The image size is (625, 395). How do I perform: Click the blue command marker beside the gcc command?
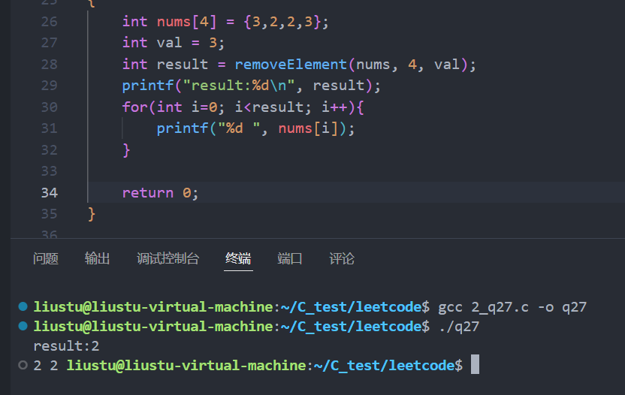tap(23, 307)
